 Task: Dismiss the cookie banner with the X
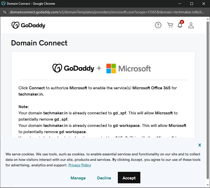200,145
